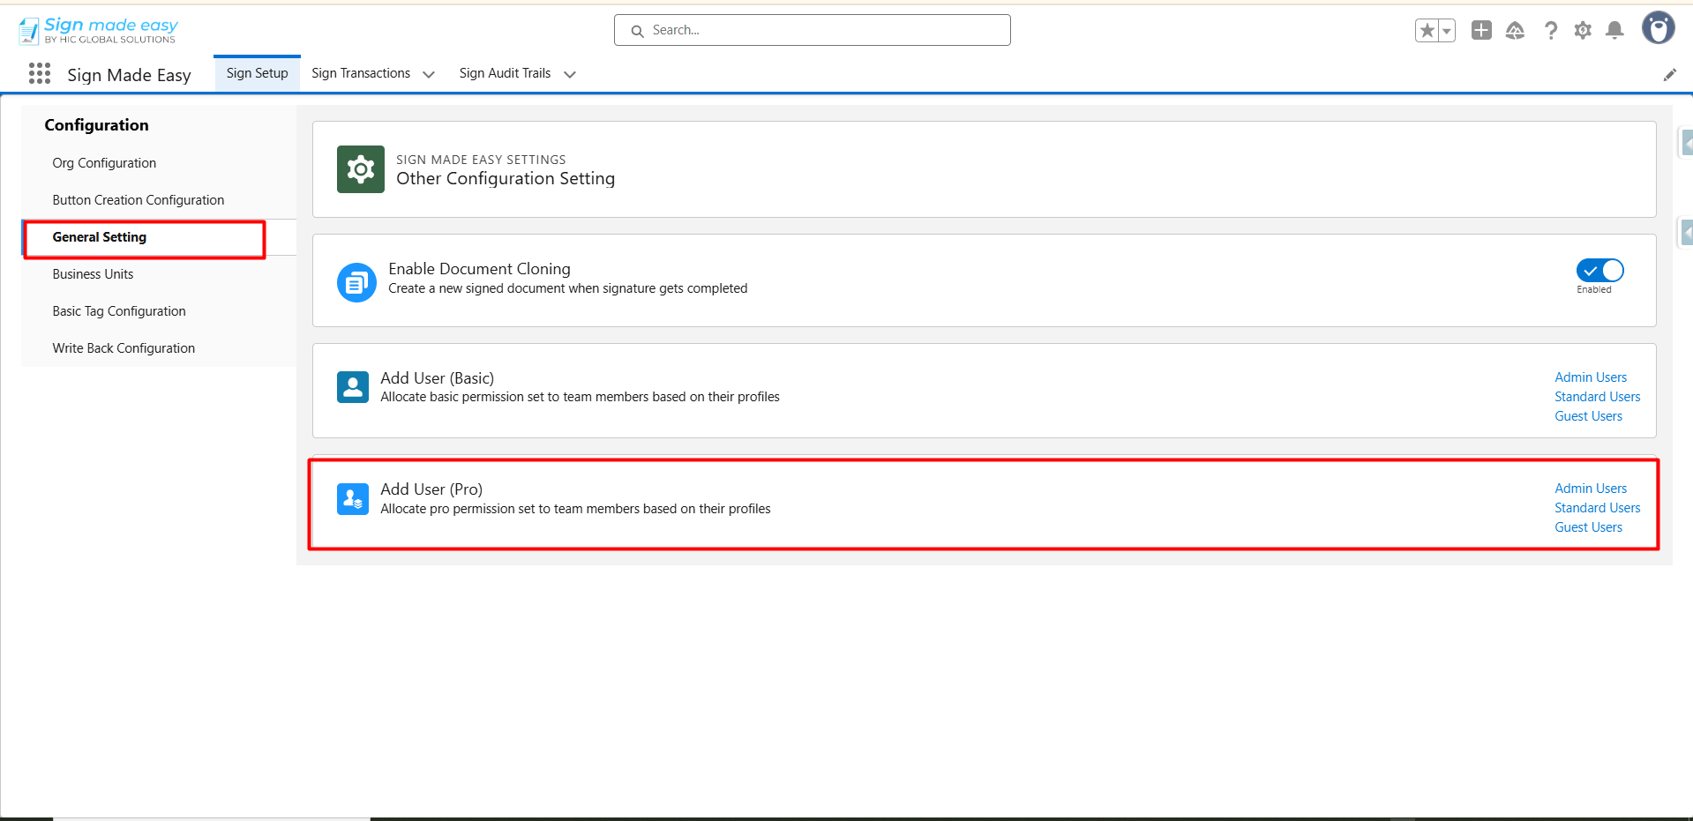Screen dimensions: 1693x821
Task: Click Guest Users link for Add User (Basic)
Action: 1588,416
